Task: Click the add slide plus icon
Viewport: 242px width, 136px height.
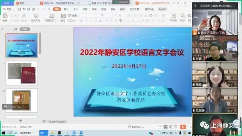Action: tap(21, 121)
